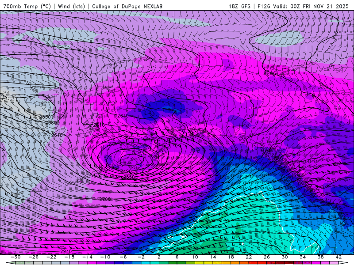354x265 pixels.
Task: Click the "18Z GFS" model run label
Action: [239, 6]
